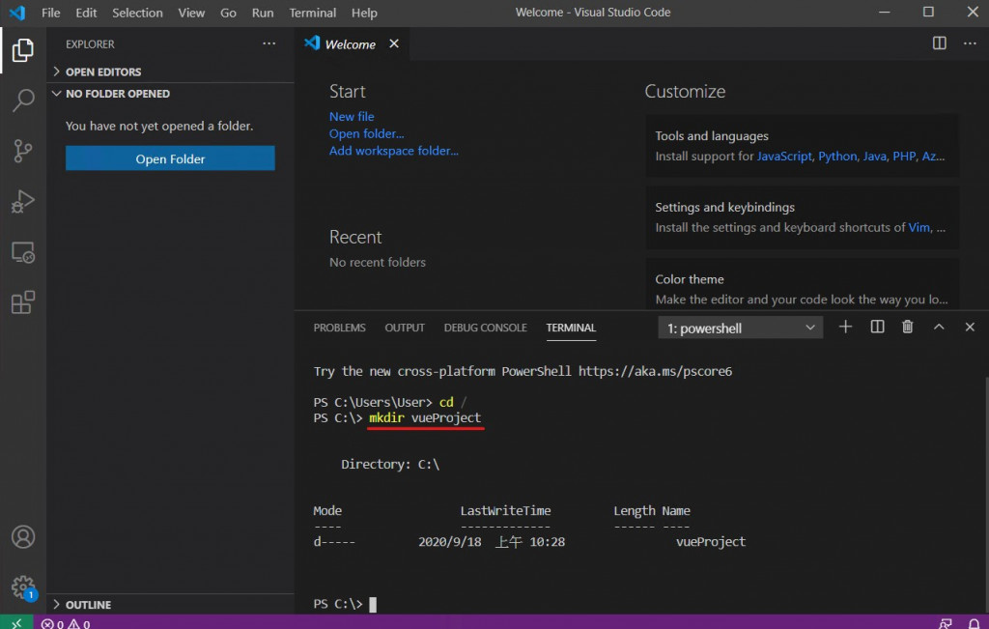Image resolution: width=989 pixels, height=629 pixels.
Task: Click the Open folder... link
Action: coord(366,133)
